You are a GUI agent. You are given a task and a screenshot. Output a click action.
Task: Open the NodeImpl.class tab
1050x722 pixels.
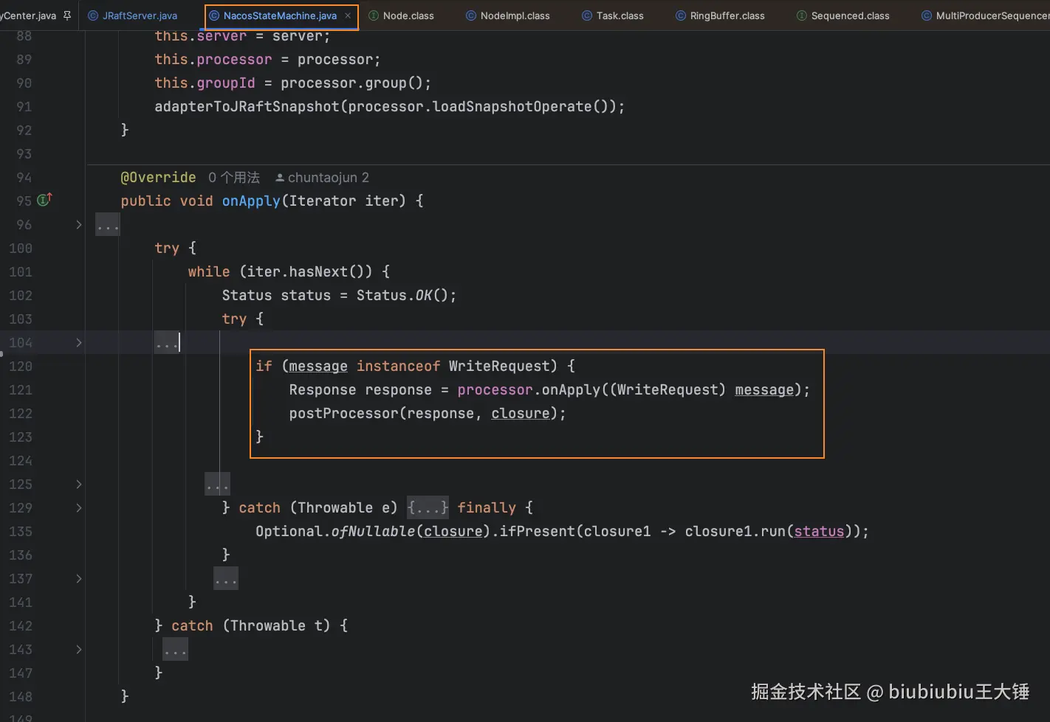[508, 15]
